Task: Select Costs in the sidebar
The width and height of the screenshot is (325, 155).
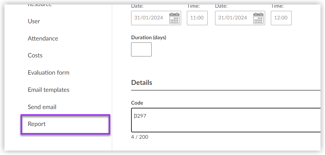Action: click(x=35, y=55)
